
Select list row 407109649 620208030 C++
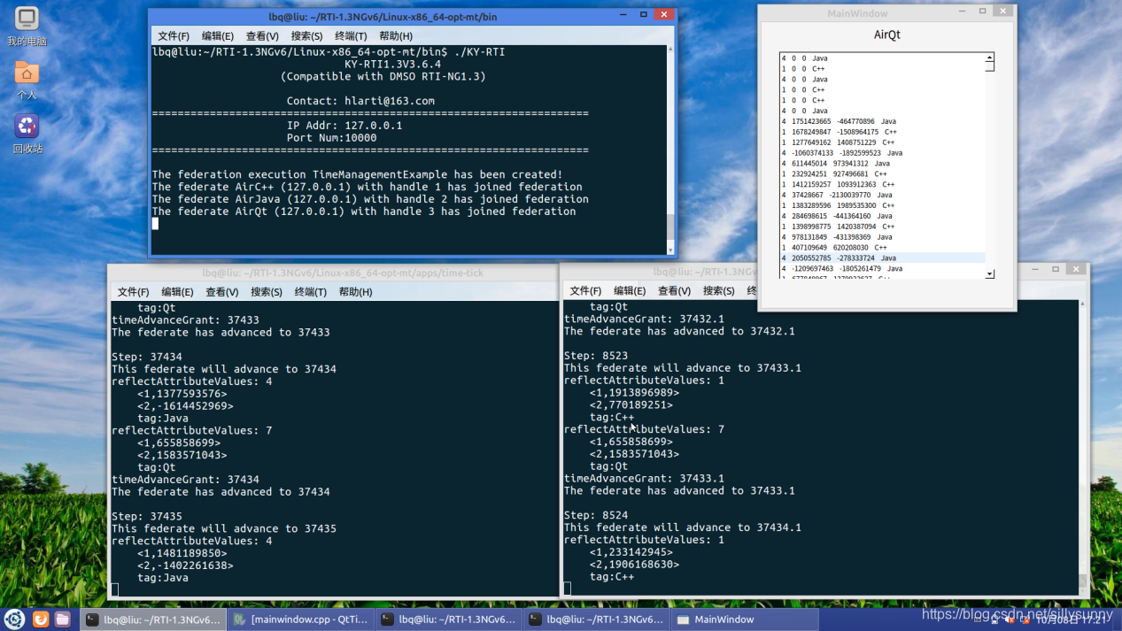882,248
